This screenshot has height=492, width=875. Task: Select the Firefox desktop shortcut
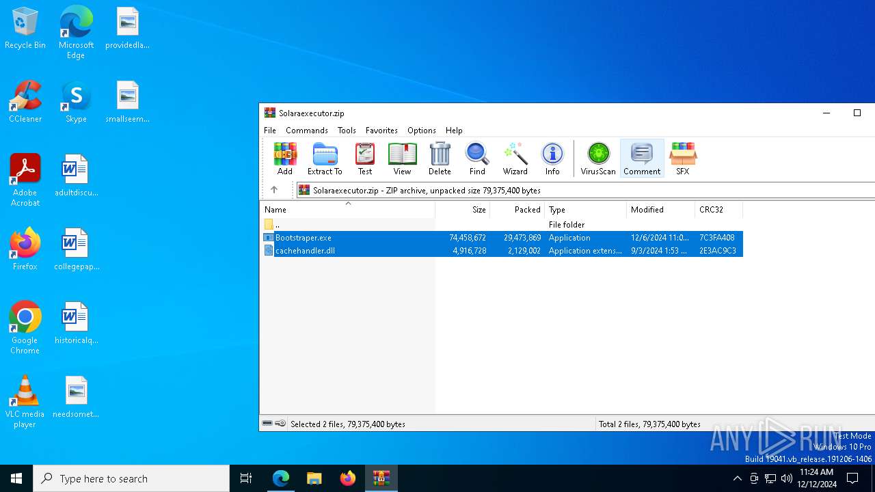pyautogui.click(x=25, y=249)
